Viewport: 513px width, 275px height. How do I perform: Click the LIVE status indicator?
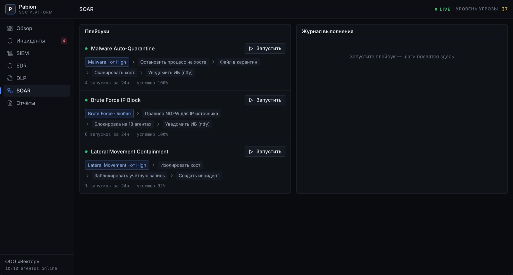tap(442, 9)
